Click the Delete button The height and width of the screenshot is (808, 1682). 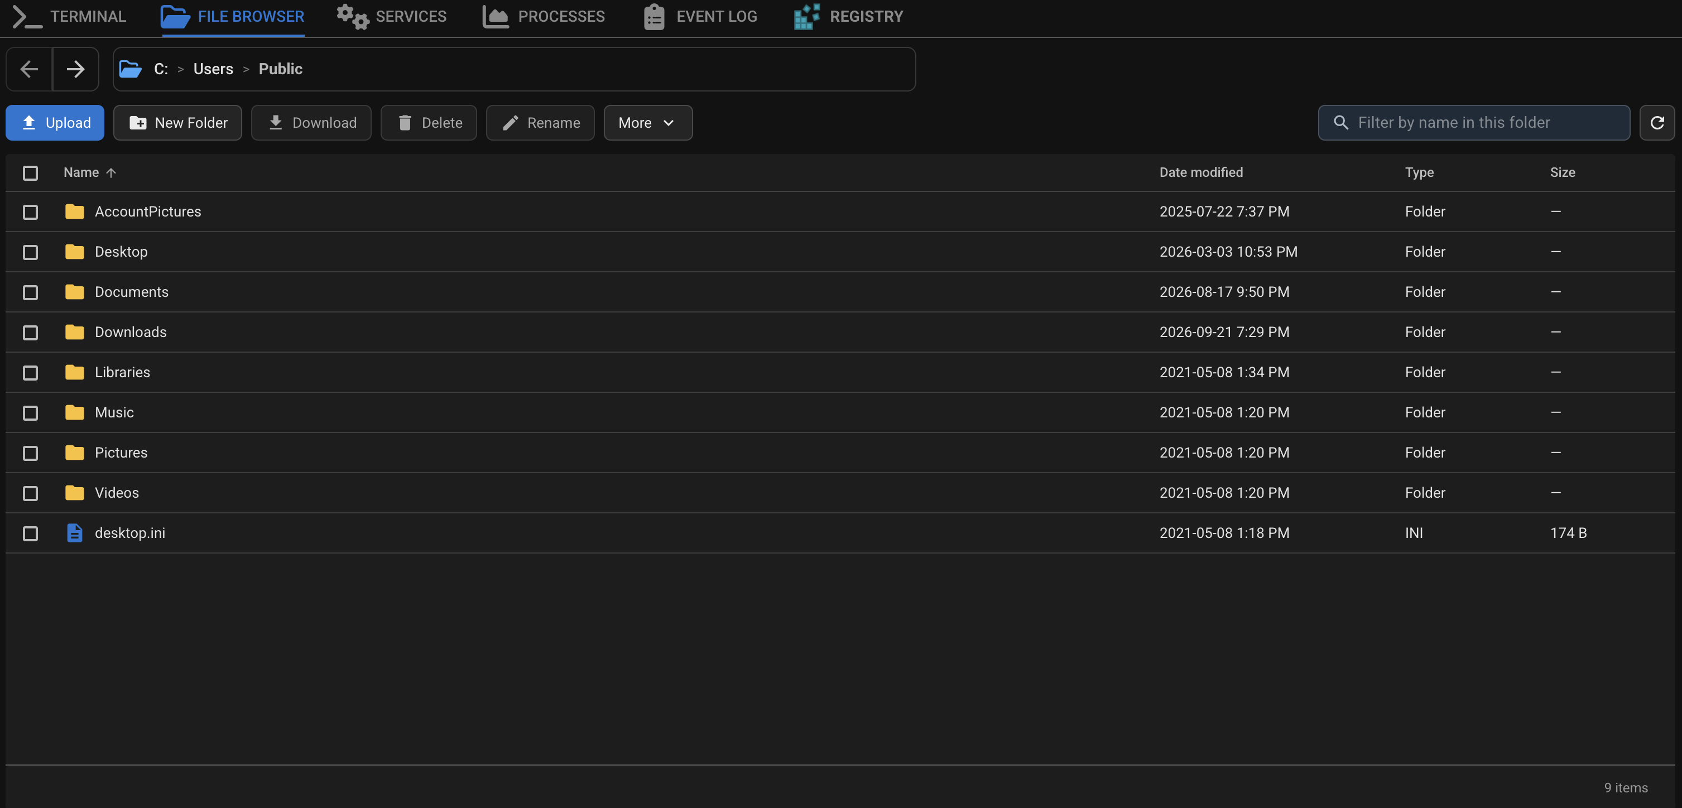click(429, 123)
